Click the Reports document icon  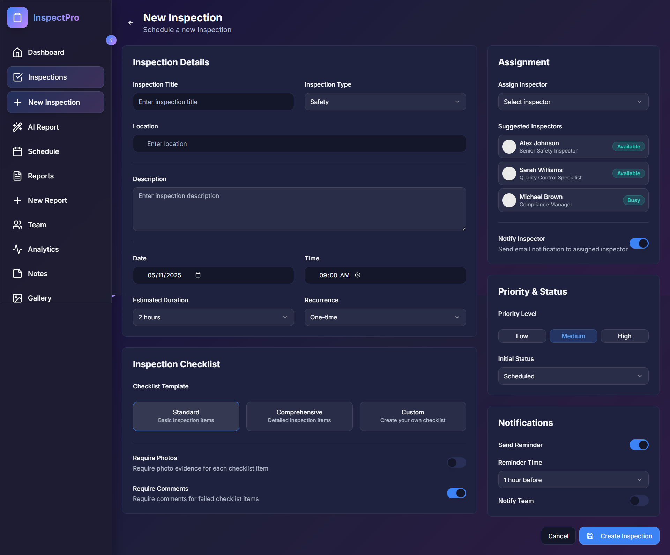pos(17,176)
